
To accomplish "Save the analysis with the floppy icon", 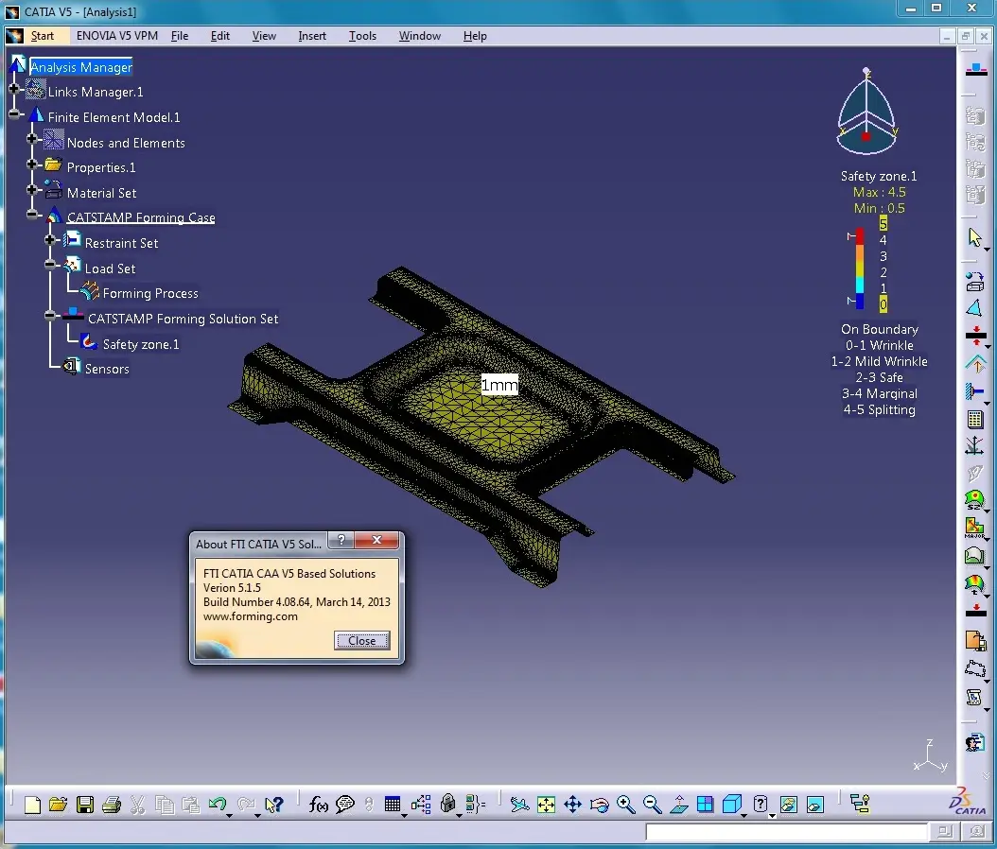I will tap(84, 805).
